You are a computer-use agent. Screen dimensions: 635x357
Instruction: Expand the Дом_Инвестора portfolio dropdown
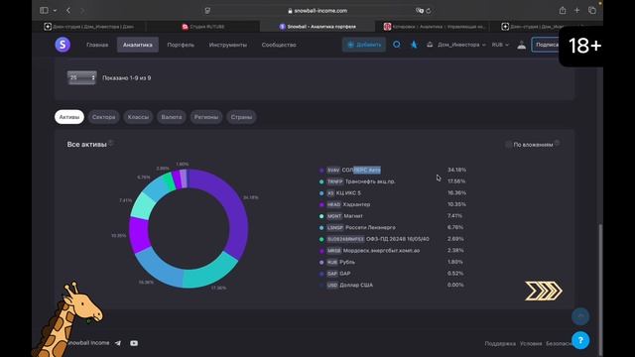pos(461,45)
